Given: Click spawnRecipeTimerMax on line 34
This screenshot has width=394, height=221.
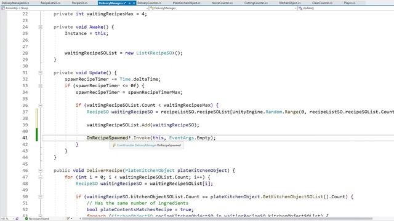Looking at the screenshot, I should [154, 92].
